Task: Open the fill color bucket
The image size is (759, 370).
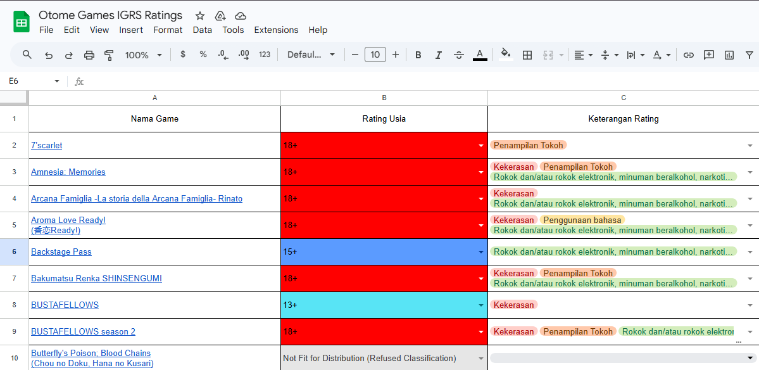Action: pos(506,54)
